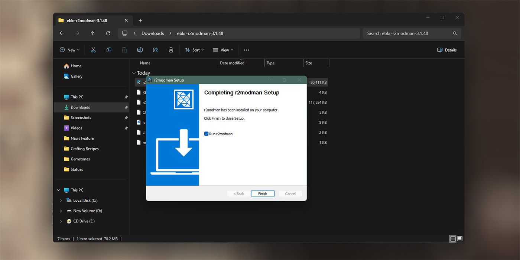
Task: Switch to large thumbnails view icon
Action: click(460, 239)
